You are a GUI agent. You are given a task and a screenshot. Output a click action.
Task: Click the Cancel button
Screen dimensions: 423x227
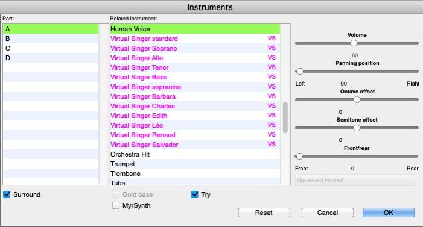[328, 213]
